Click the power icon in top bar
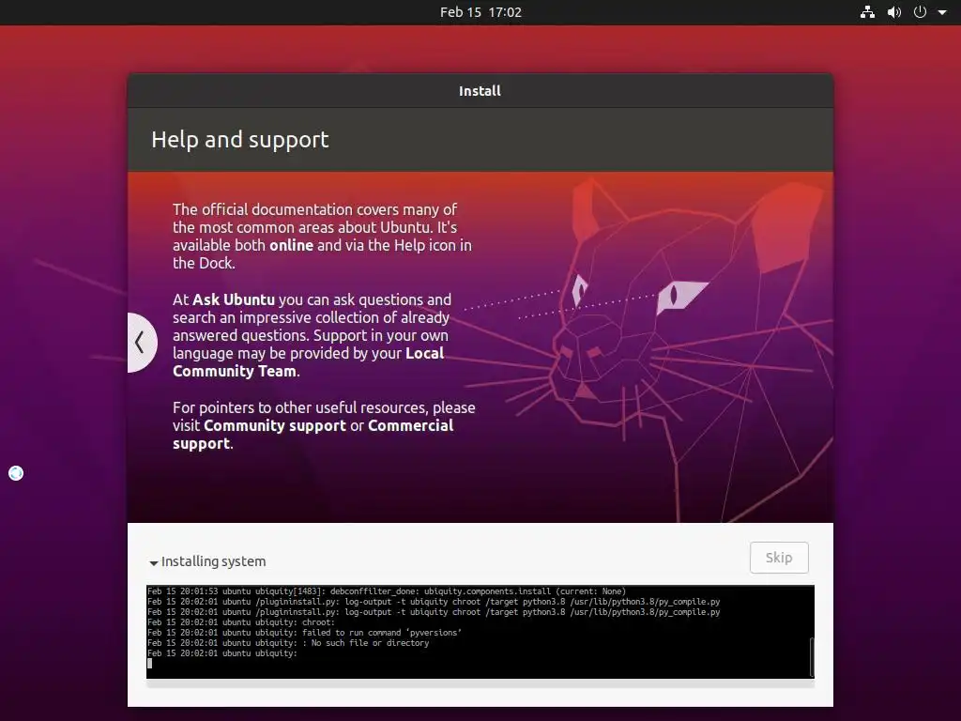Viewport: 961px width, 721px height. (x=920, y=12)
